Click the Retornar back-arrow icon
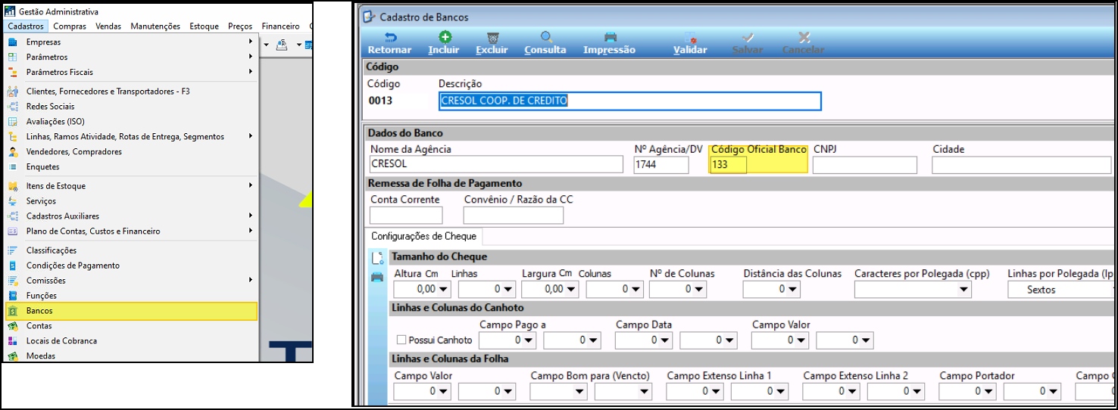This screenshot has height=410, width=1118. click(390, 37)
